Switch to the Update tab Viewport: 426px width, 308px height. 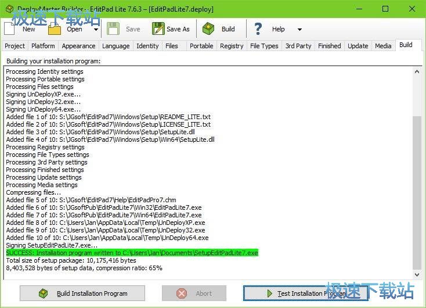click(358, 46)
